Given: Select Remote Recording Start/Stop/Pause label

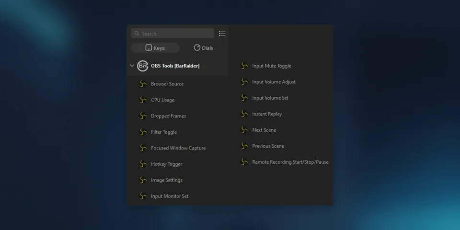Looking at the screenshot, I should click(x=290, y=162).
